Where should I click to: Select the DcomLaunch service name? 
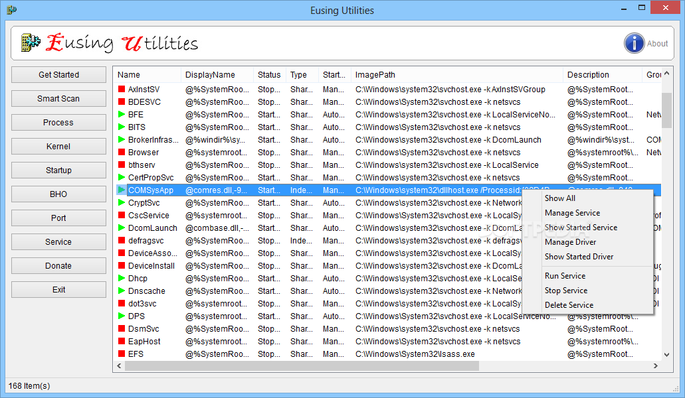tap(152, 228)
